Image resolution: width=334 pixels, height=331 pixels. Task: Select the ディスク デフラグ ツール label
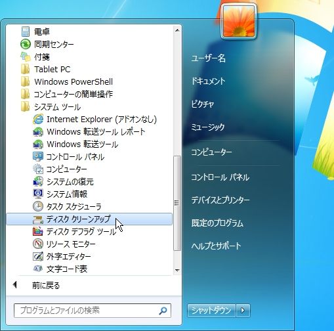tap(81, 232)
